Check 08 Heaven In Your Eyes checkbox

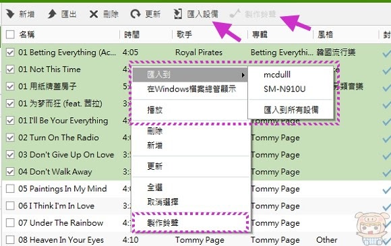[x=10, y=240]
